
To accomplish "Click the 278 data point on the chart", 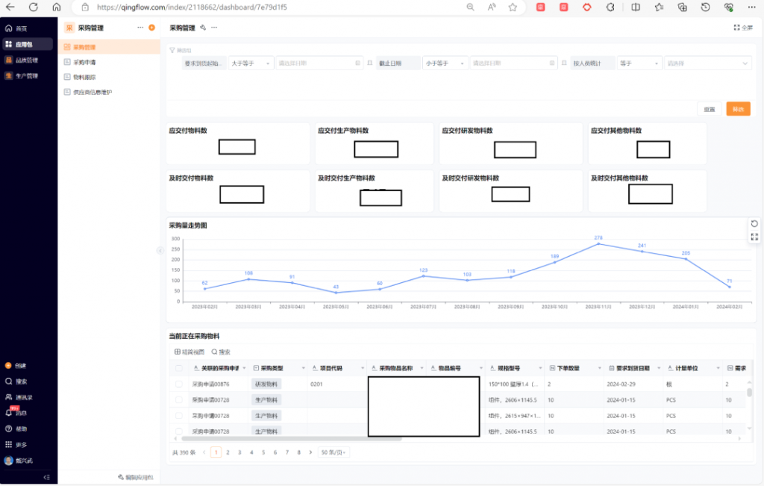I will coord(598,243).
